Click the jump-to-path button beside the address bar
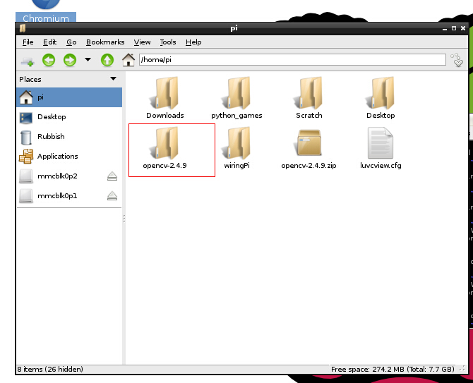The height and width of the screenshot is (383, 473). [x=457, y=61]
